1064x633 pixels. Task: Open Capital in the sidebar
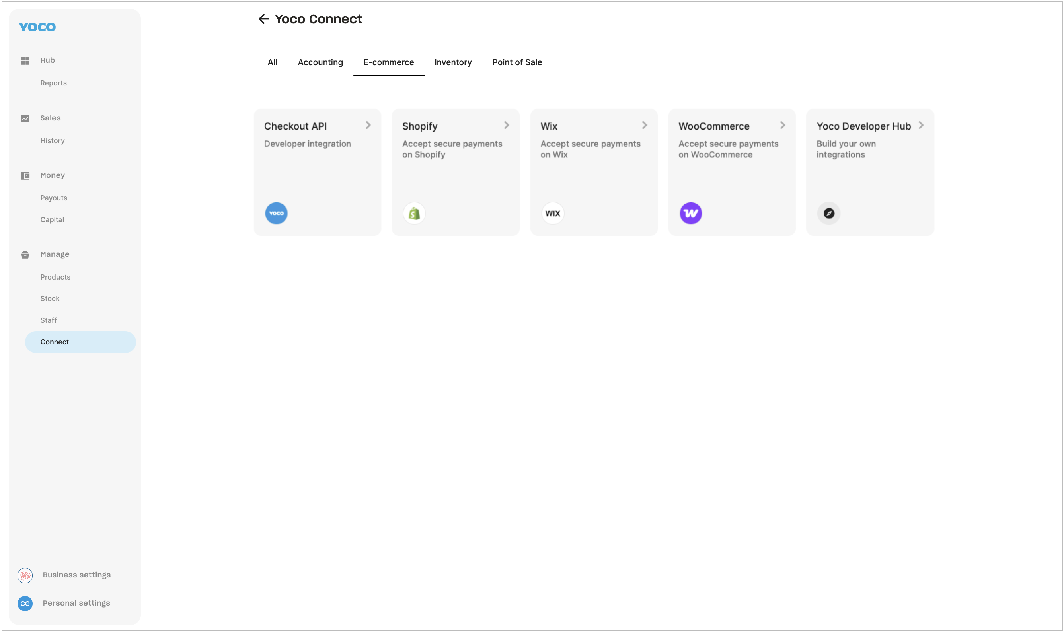click(52, 219)
